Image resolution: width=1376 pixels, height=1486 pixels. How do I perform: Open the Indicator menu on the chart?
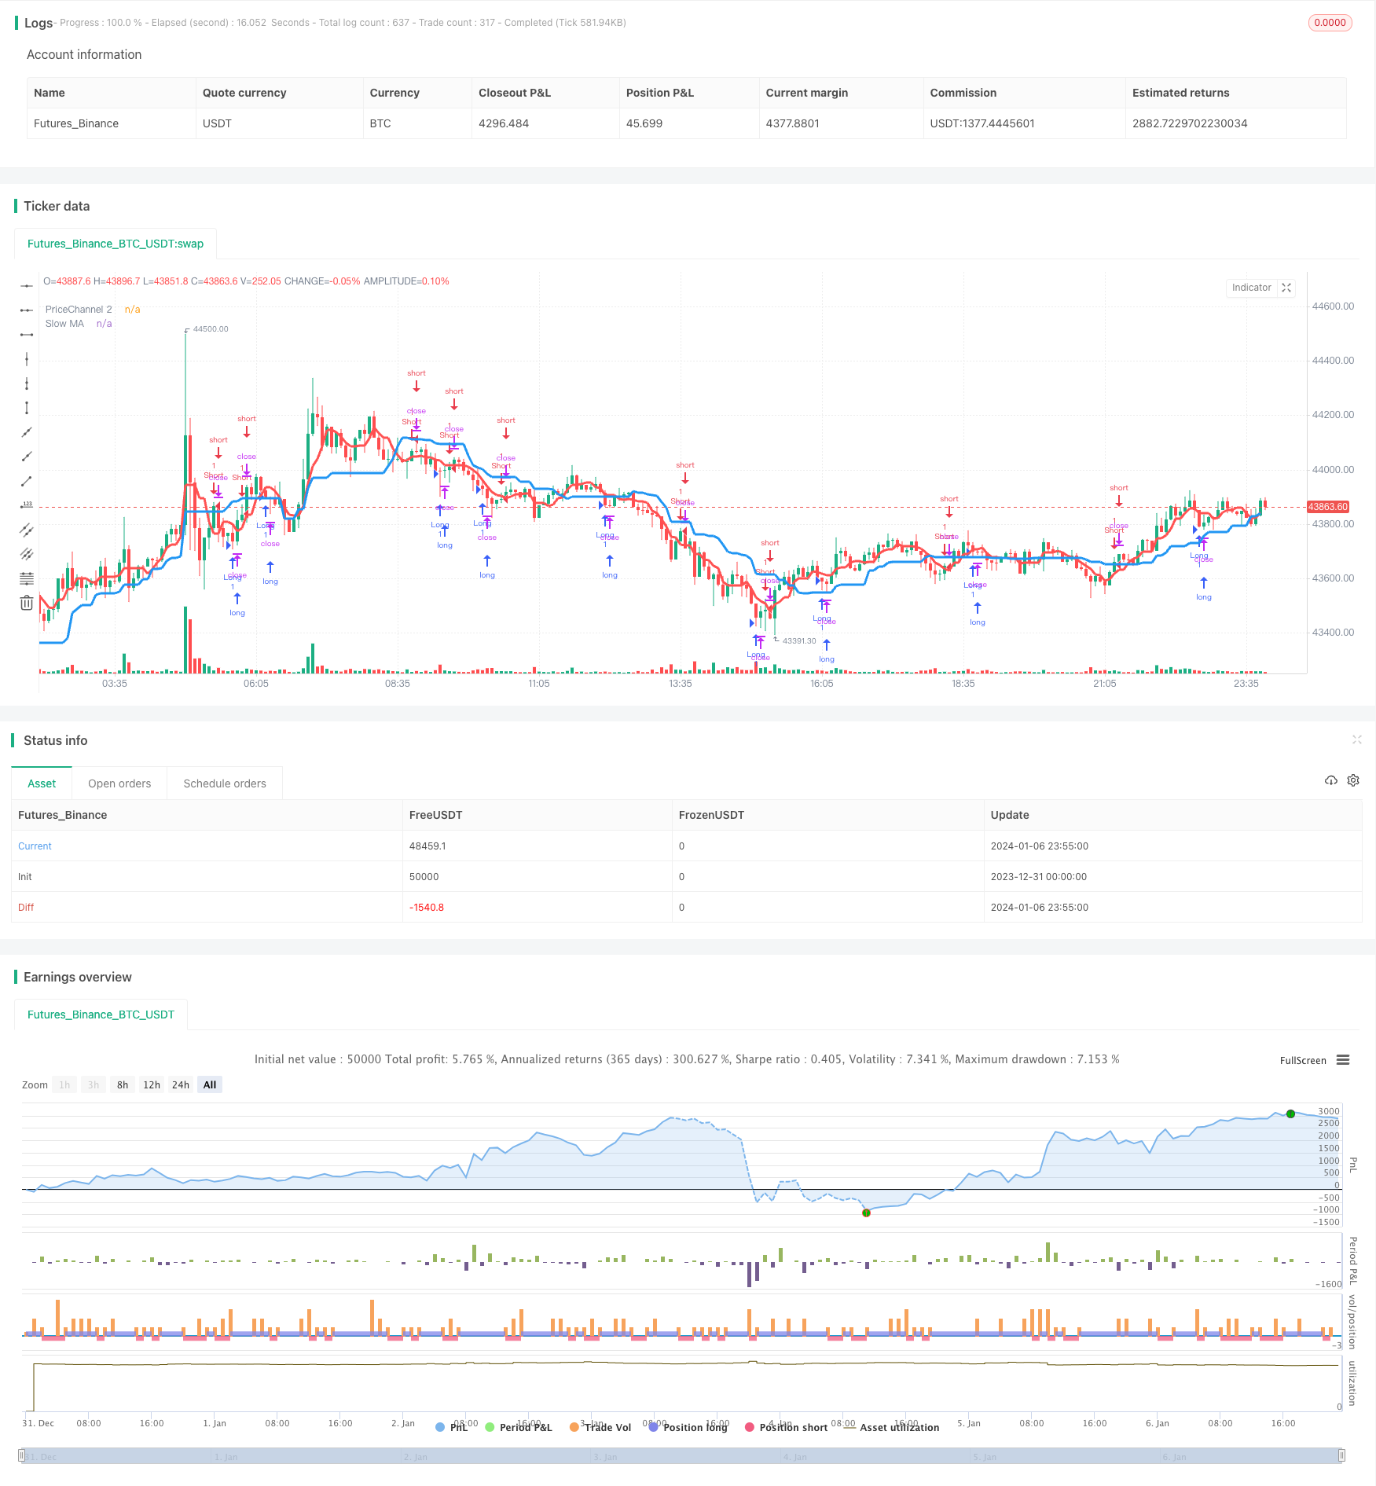tap(1251, 288)
